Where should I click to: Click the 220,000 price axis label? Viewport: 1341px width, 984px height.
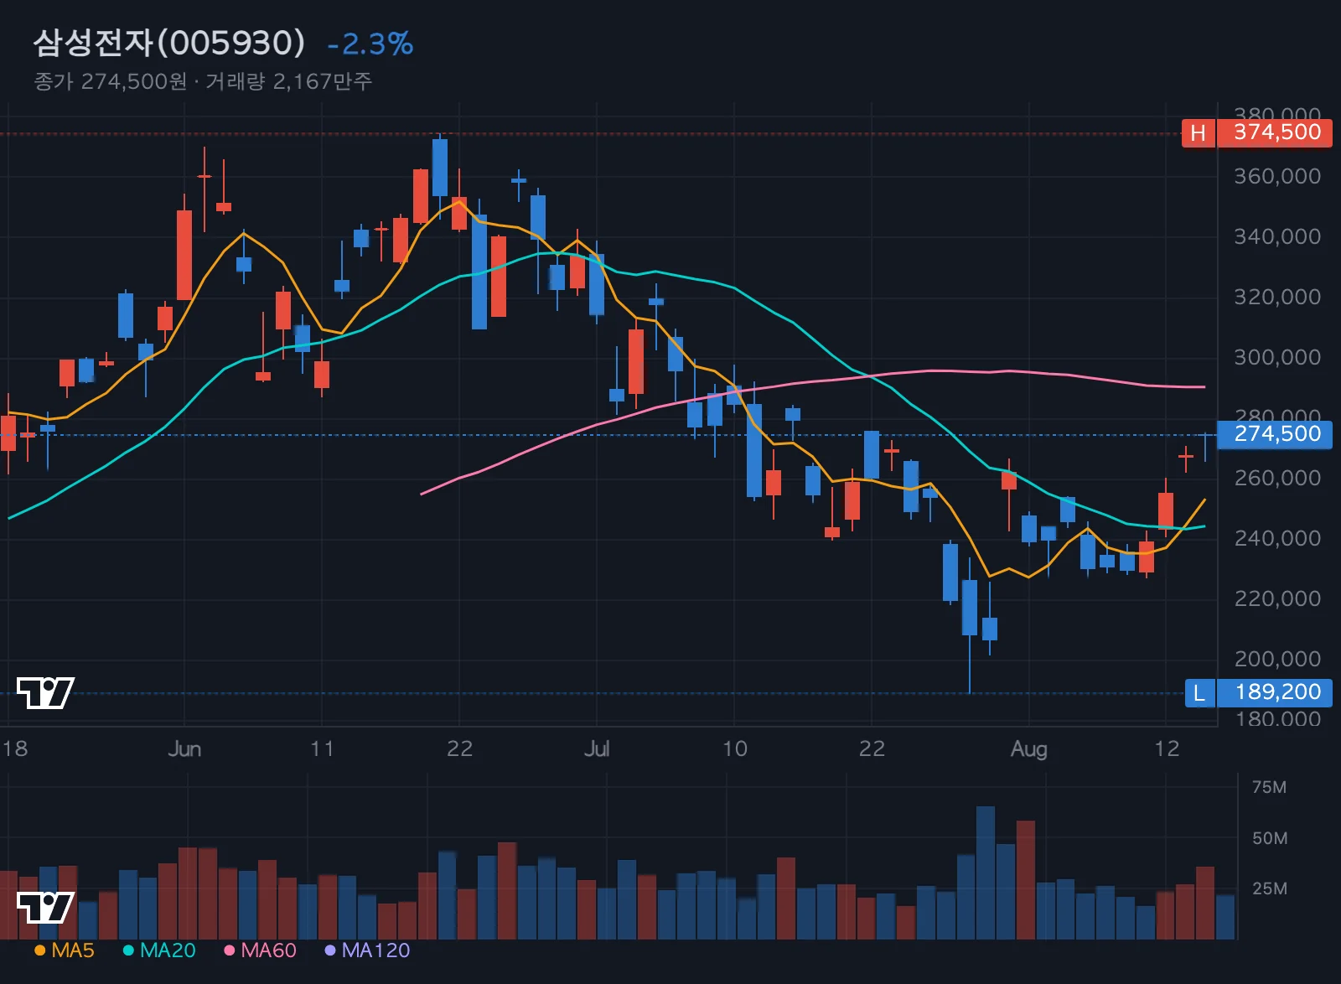tap(1277, 598)
